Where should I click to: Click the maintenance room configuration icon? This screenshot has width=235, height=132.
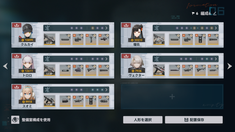[x=15, y=120]
